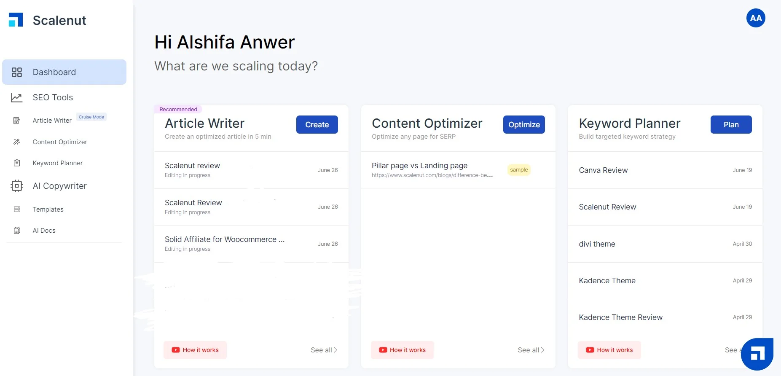Select Templates in the sidebar menu
Viewport: 781px width, 376px height.
coord(48,209)
